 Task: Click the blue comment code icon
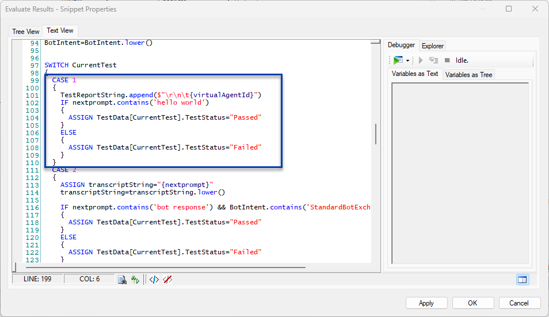pos(154,280)
